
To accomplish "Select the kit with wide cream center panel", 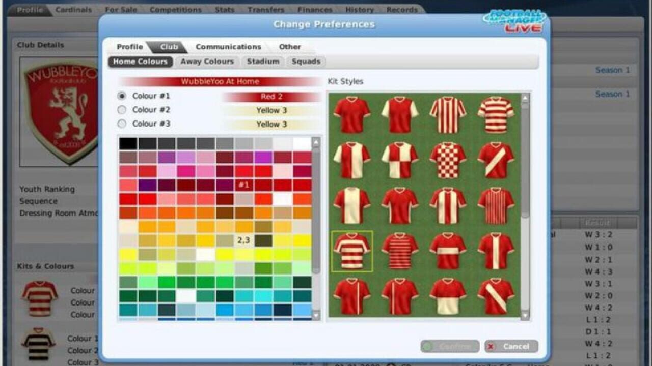I will 352,205.
